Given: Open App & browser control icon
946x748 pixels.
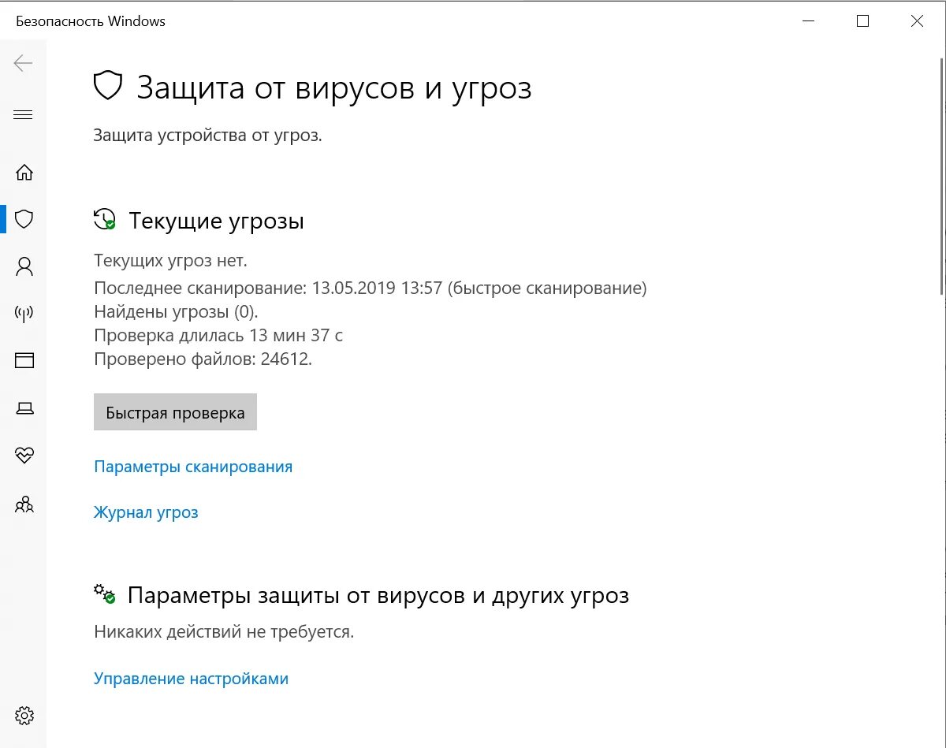Looking at the screenshot, I should click(x=24, y=360).
